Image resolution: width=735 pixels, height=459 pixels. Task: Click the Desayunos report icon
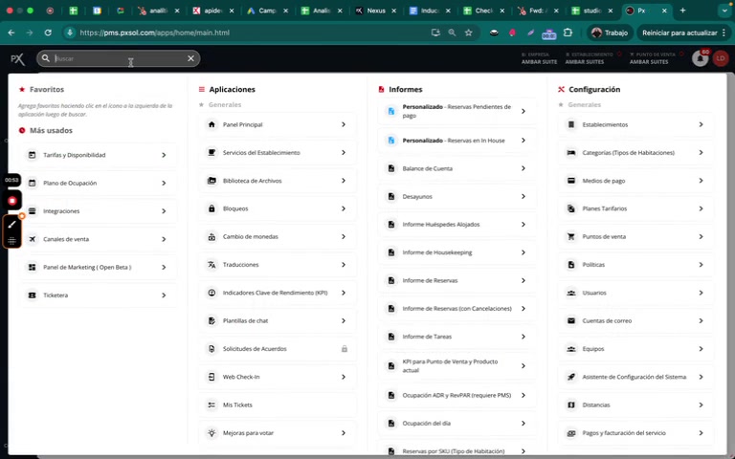391,197
